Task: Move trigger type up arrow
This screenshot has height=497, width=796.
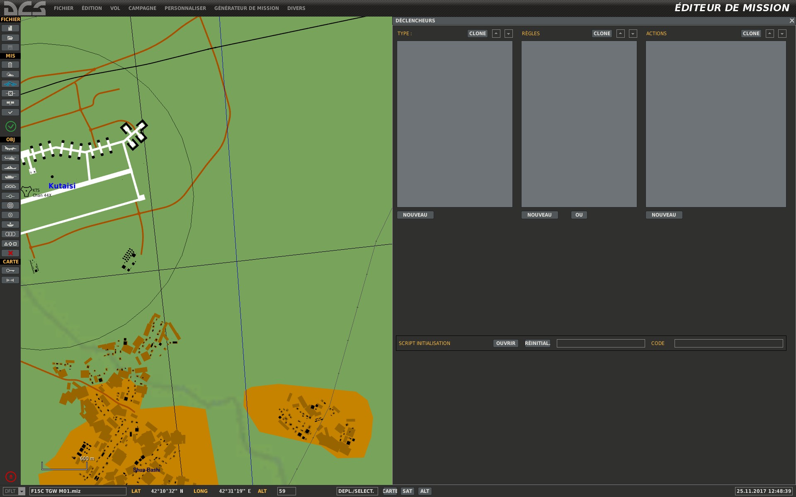Action: (496, 34)
